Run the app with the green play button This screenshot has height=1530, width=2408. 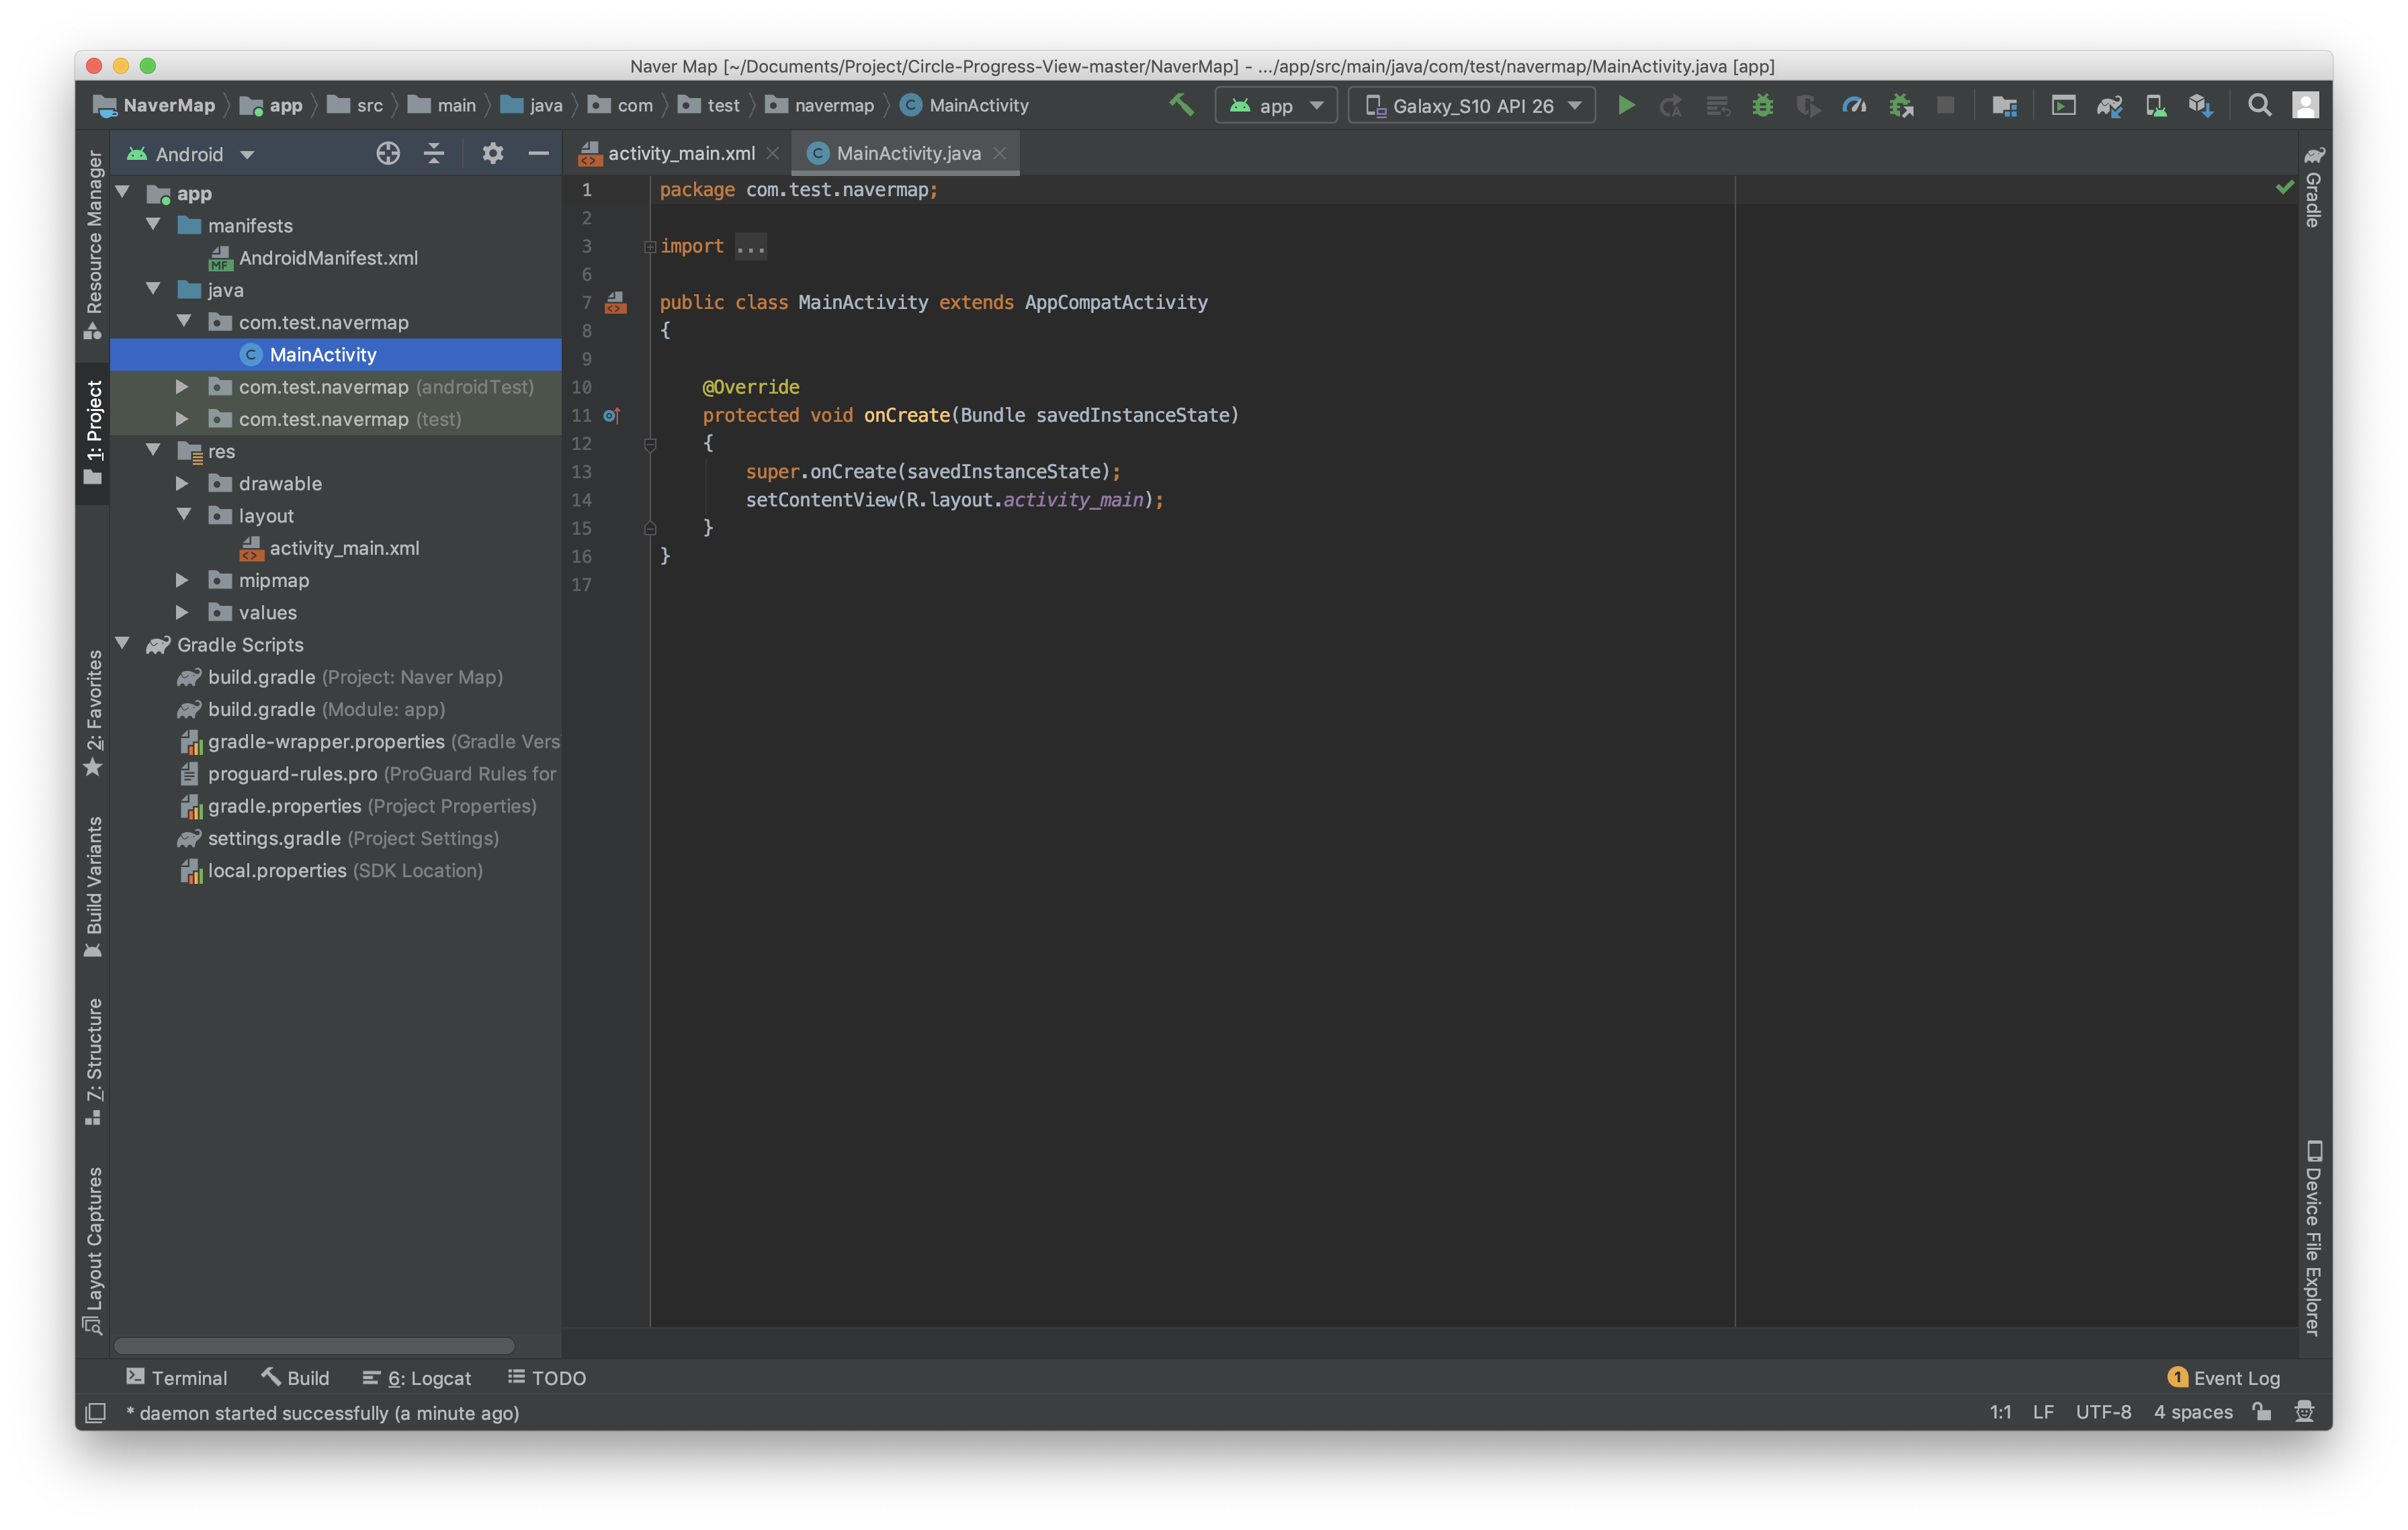1626,105
